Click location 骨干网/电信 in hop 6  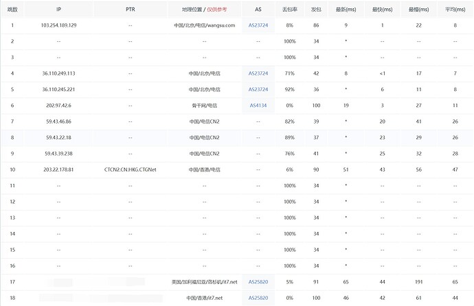pos(204,106)
